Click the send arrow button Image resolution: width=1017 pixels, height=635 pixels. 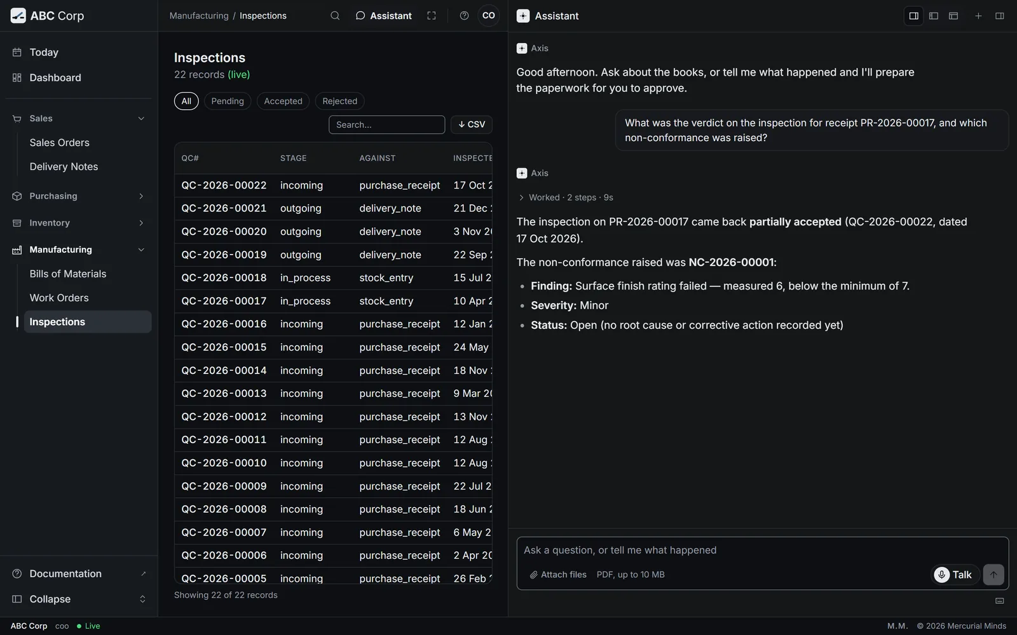coord(993,575)
